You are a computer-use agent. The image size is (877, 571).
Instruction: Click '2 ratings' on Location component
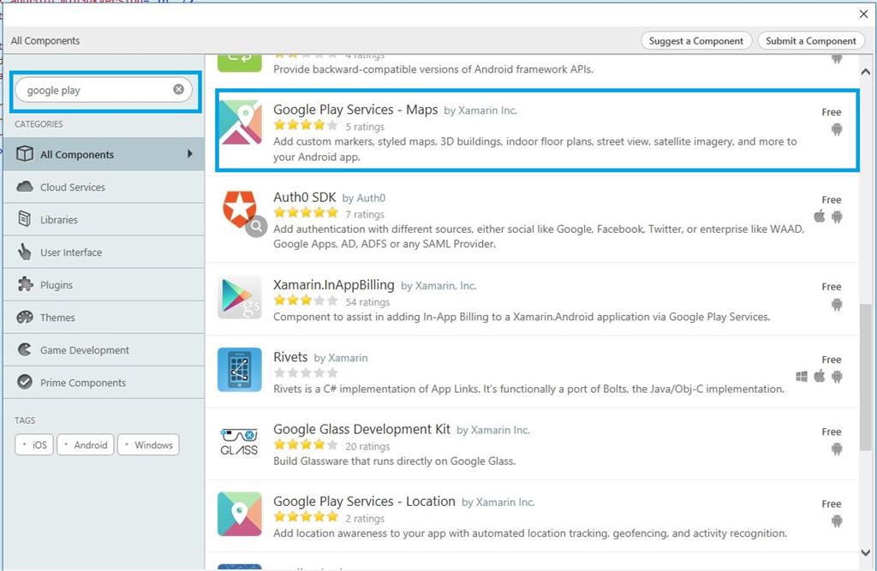tap(365, 519)
